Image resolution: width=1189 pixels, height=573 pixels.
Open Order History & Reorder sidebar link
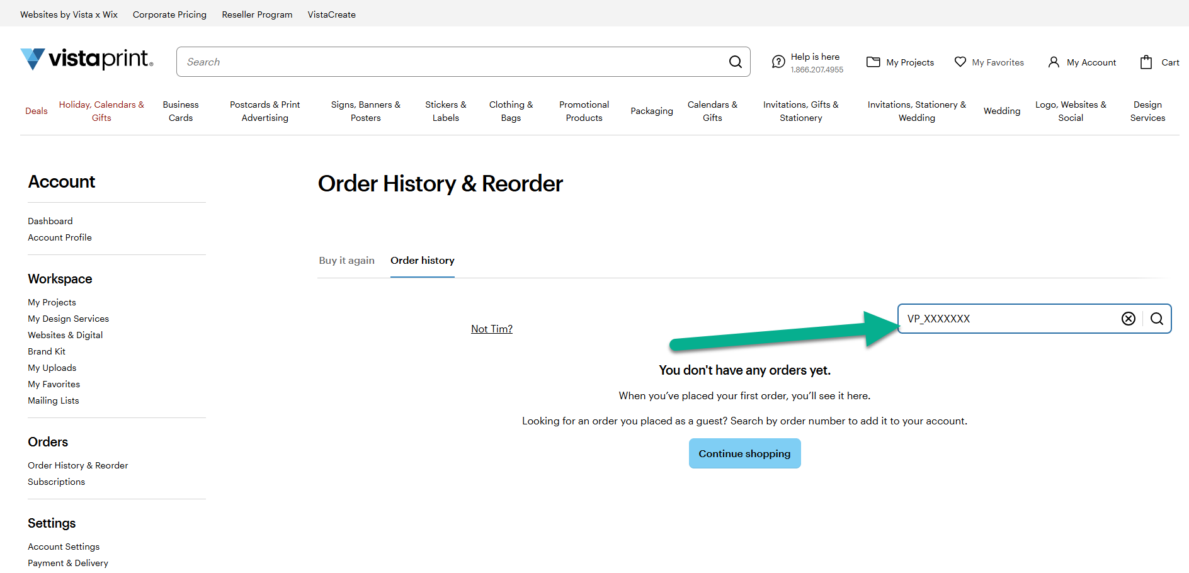tap(78, 465)
